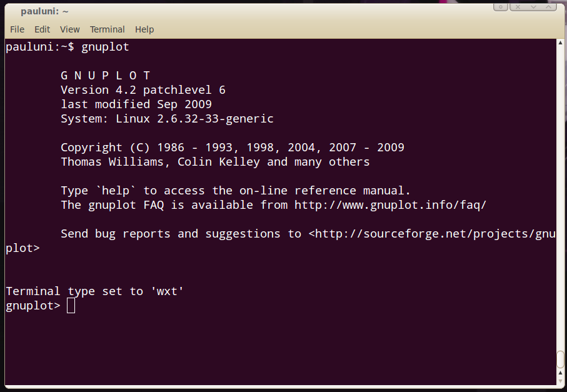
Task: Click the vertical scrollbar thumb
Action: click(x=561, y=358)
